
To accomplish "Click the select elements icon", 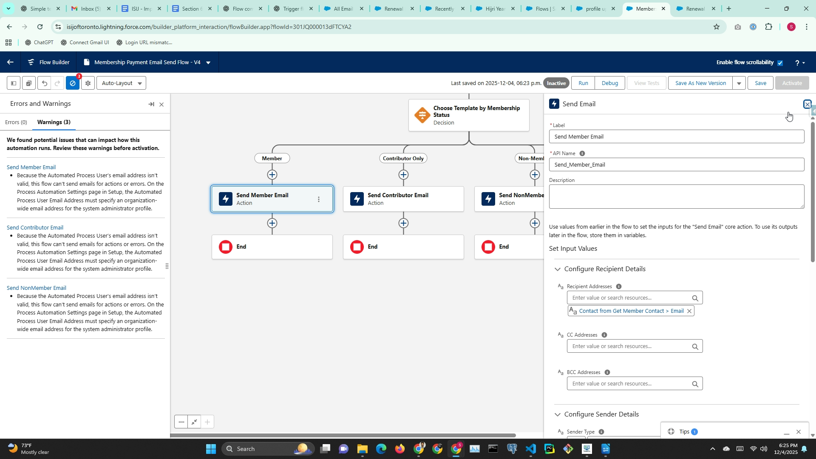I will (x=29, y=83).
